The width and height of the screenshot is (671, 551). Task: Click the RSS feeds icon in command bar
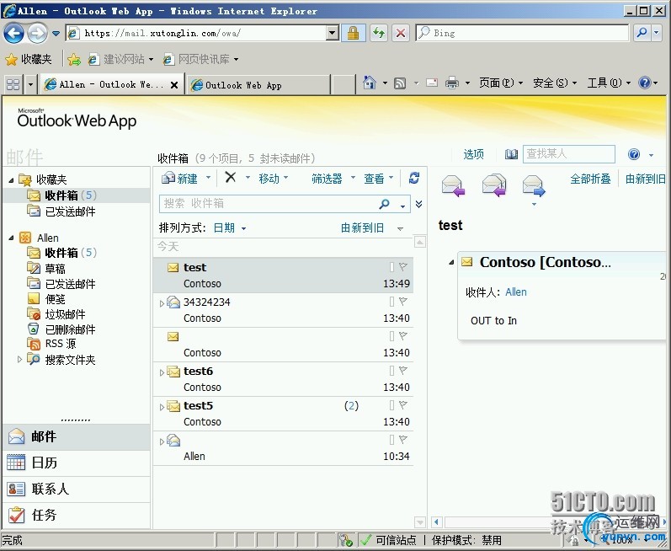[400, 83]
